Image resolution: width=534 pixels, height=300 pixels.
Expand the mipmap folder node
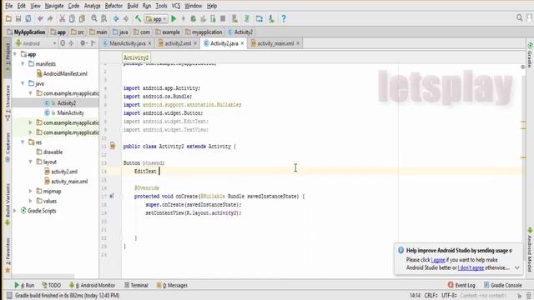pos(30,191)
